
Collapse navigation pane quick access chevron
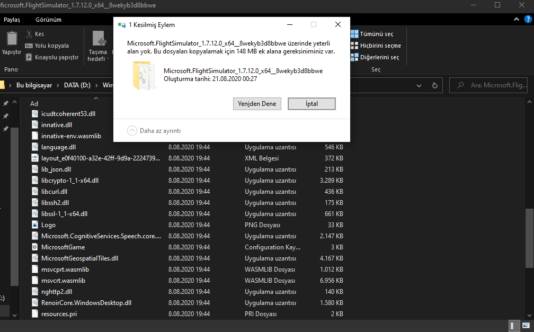pos(15,102)
